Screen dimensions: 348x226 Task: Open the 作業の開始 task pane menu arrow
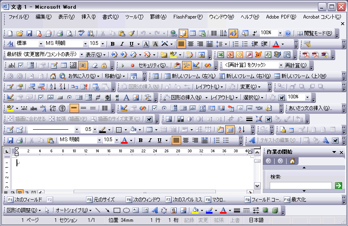point(334,152)
